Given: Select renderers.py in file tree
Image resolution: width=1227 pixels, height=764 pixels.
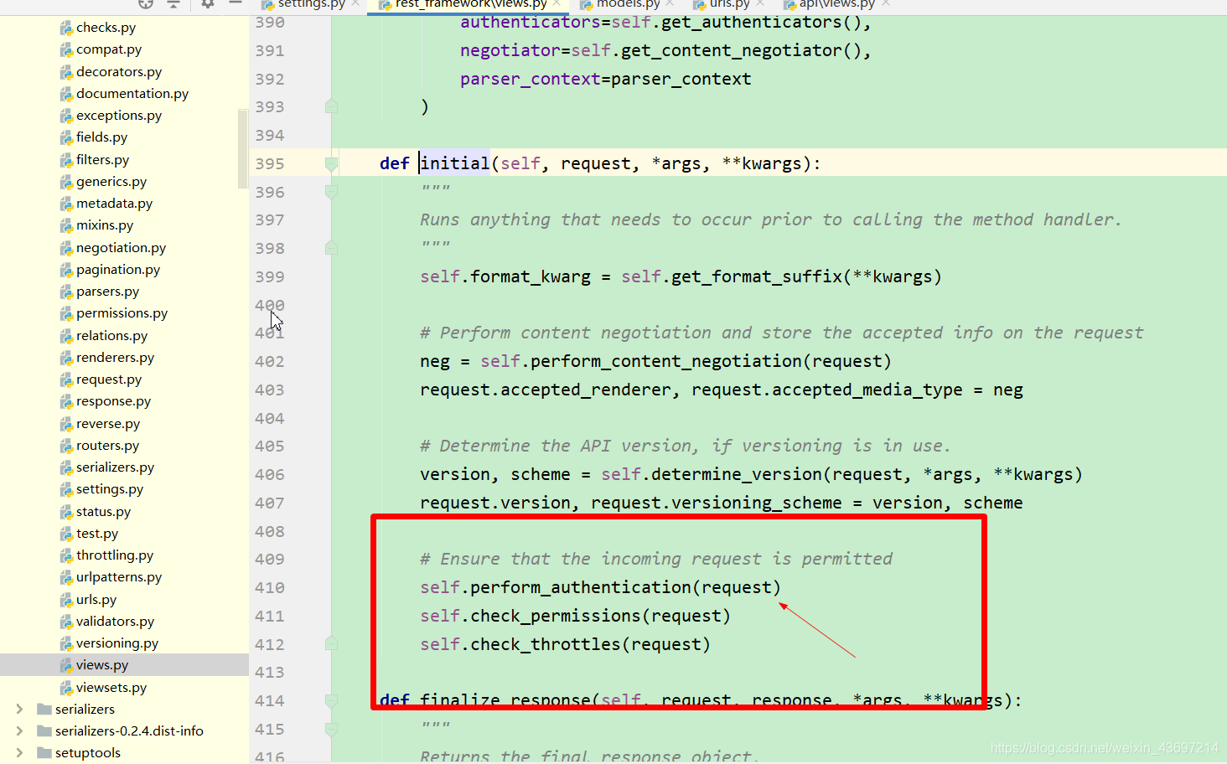Looking at the screenshot, I should pos(115,358).
